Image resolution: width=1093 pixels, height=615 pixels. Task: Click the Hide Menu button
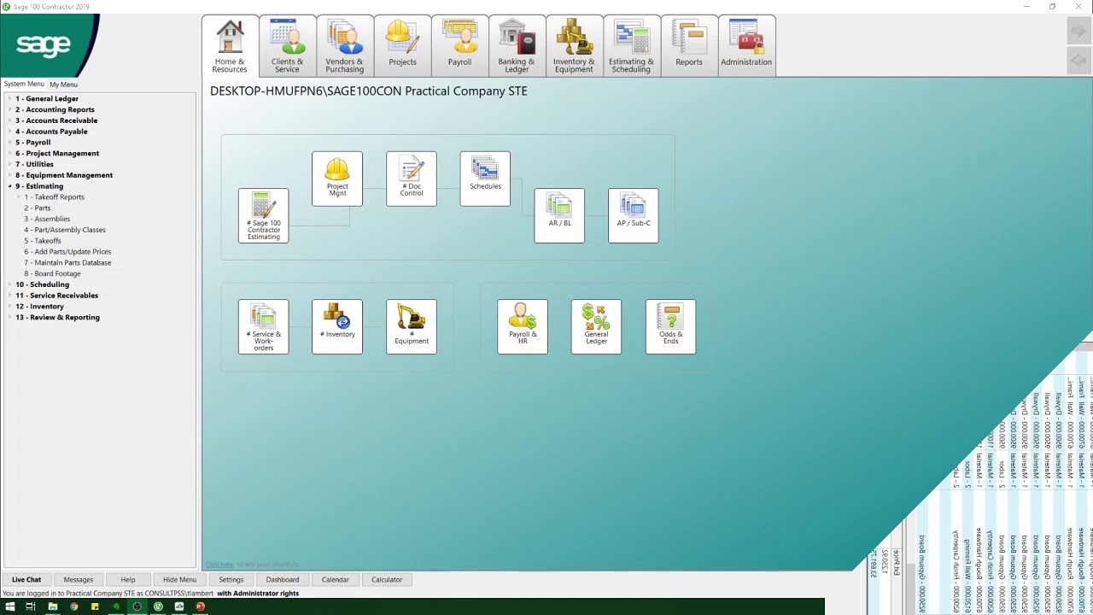[x=179, y=579]
